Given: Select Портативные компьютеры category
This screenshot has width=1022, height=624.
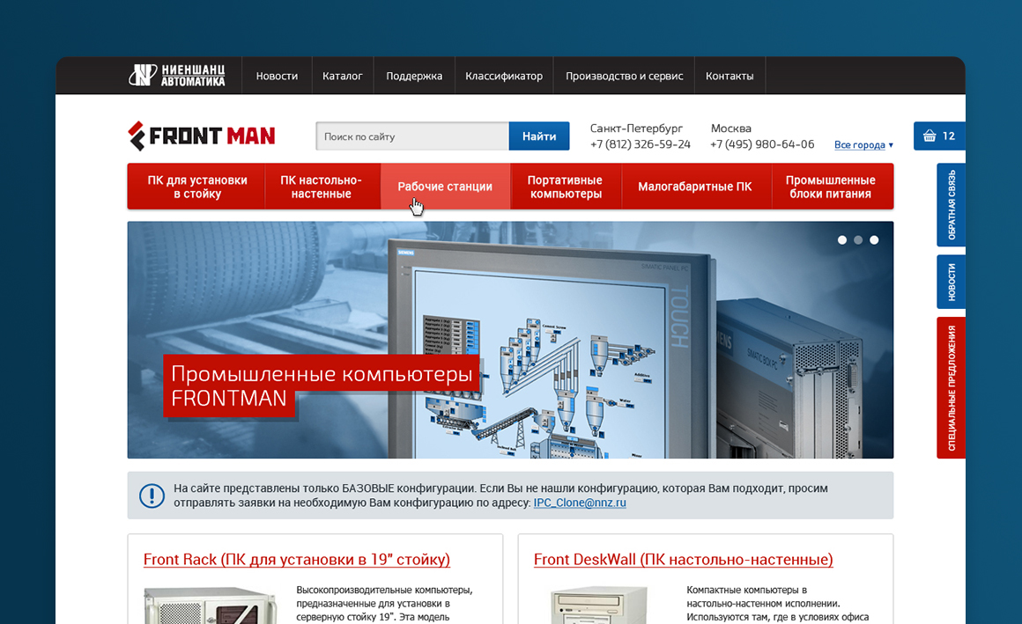Looking at the screenshot, I should coord(566,187).
